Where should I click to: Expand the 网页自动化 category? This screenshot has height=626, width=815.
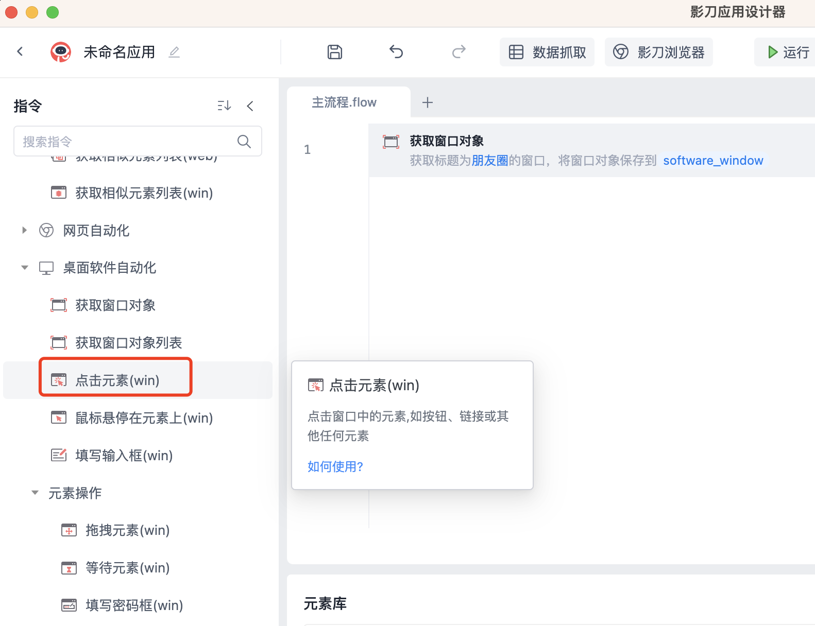24,230
